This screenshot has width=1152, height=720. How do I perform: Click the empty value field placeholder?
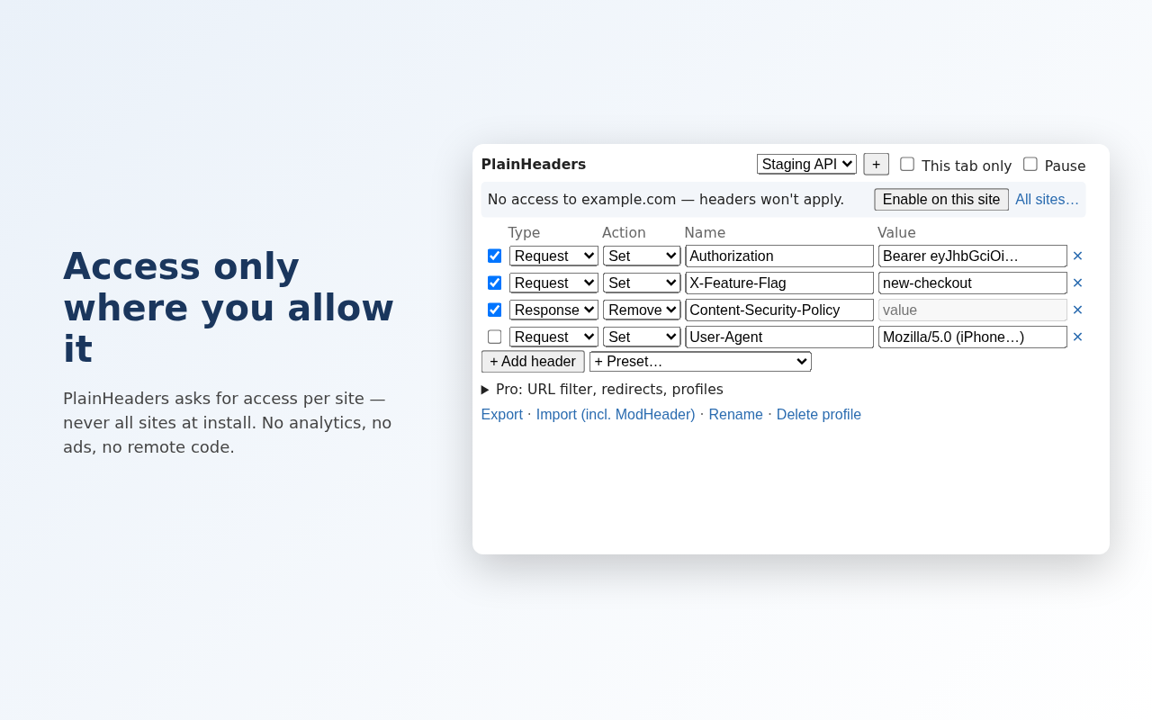[x=973, y=310]
